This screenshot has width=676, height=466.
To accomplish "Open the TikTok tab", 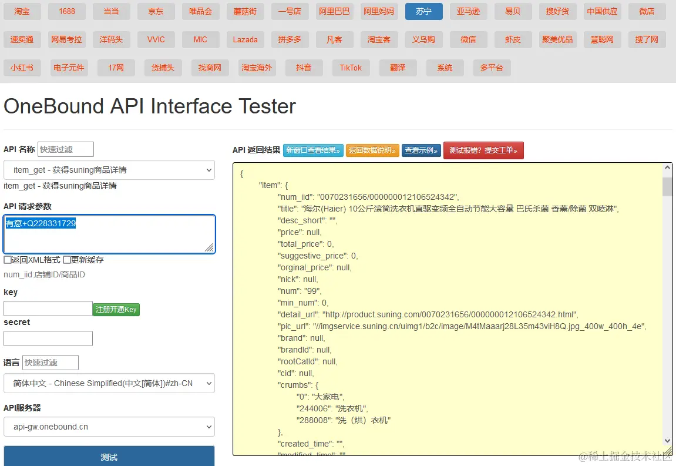I will click(x=351, y=68).
